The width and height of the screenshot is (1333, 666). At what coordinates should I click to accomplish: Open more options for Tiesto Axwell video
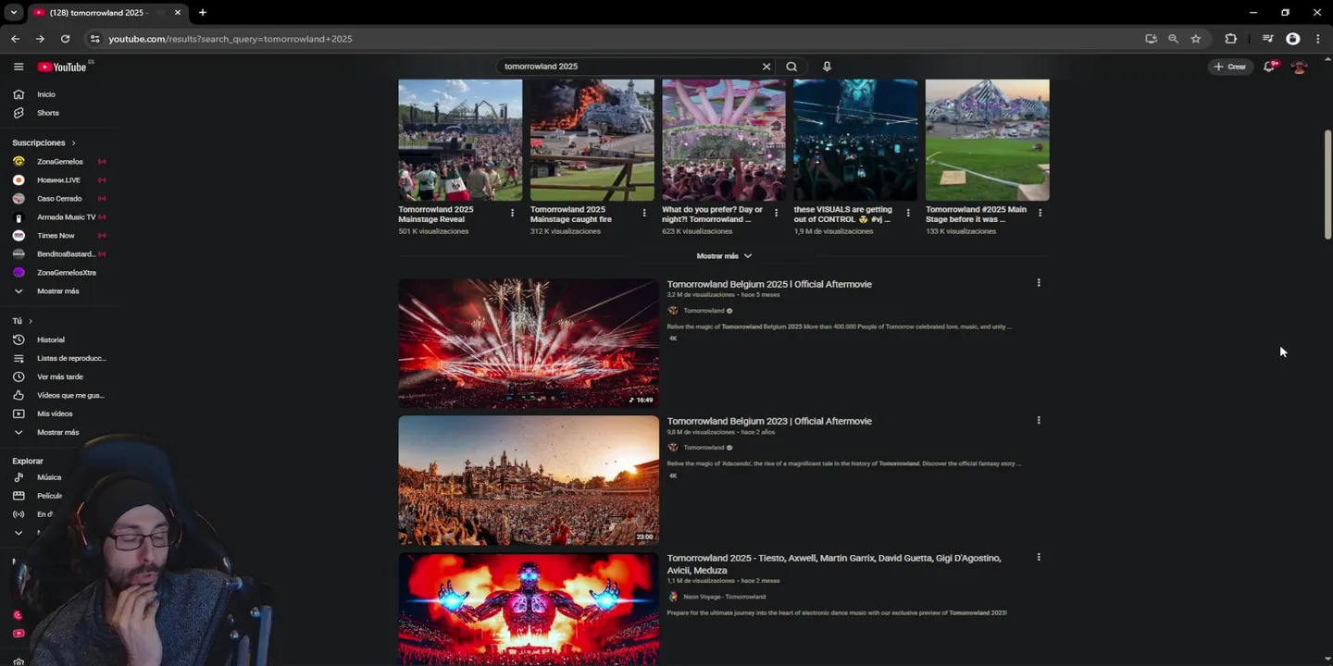1039,557
